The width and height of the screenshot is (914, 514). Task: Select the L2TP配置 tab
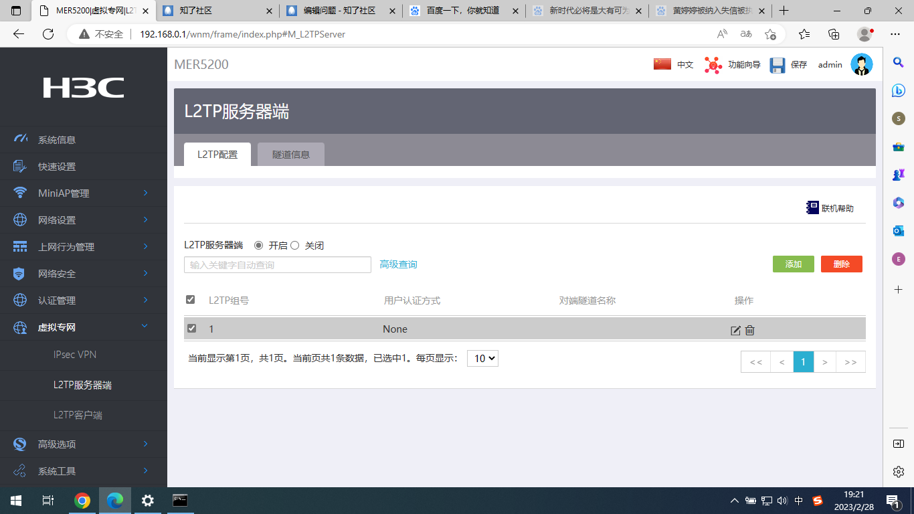pos(217,154)
